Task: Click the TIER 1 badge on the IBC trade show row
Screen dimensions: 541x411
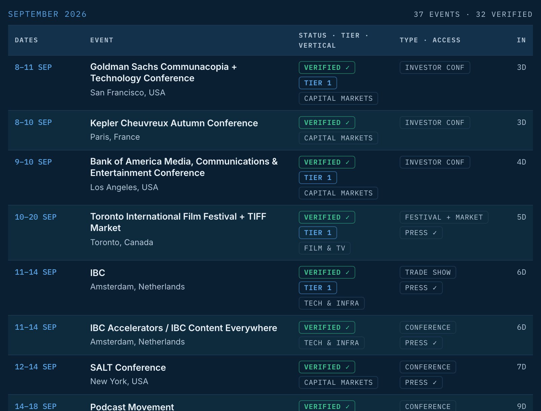Action: [318, 288]
